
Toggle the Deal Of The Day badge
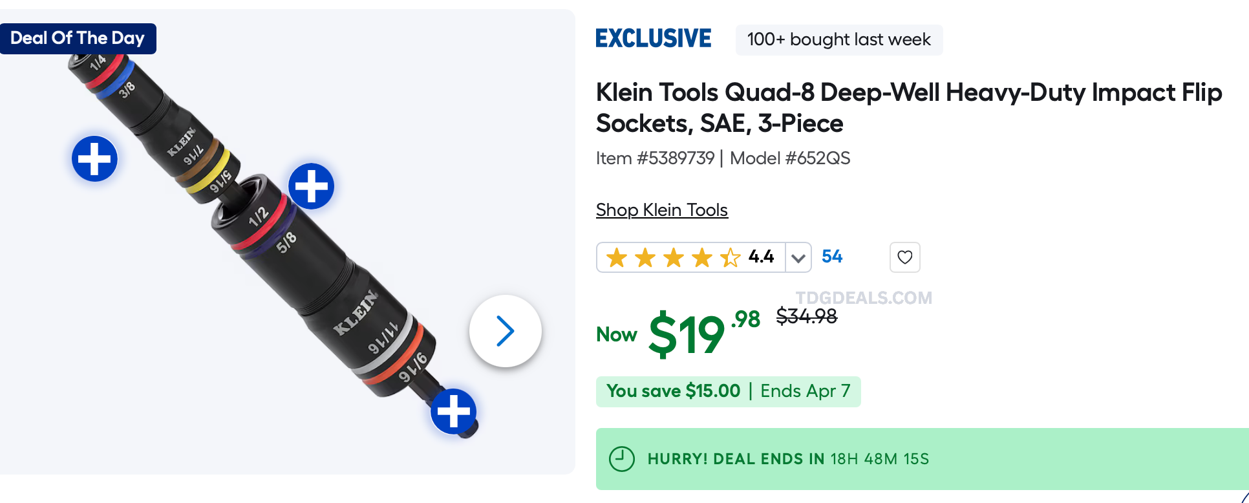tap(78, 38)
